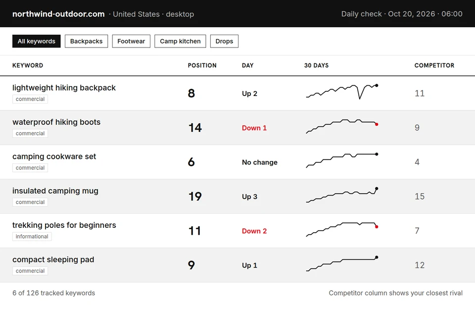
Task: Click position 11 for trekking poles
Action: pyautogui.click(x=194, y=231)
